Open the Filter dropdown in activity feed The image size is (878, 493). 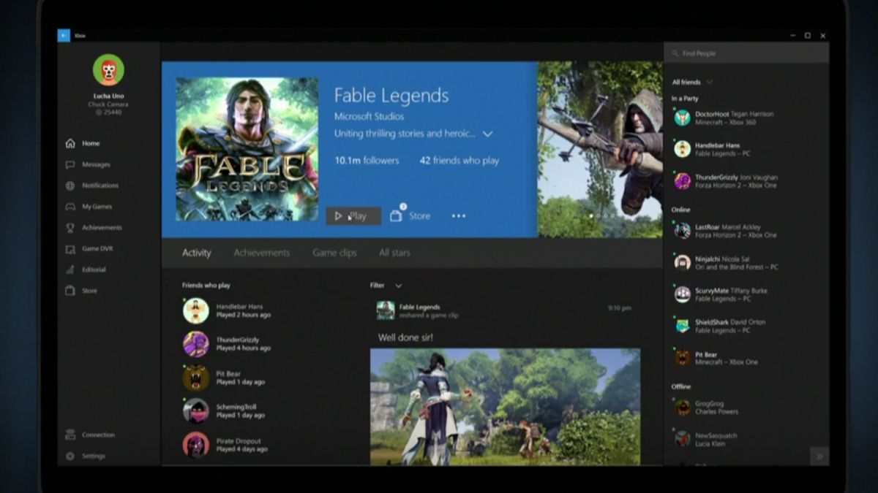pyautogui.click(x=386, y=286)
